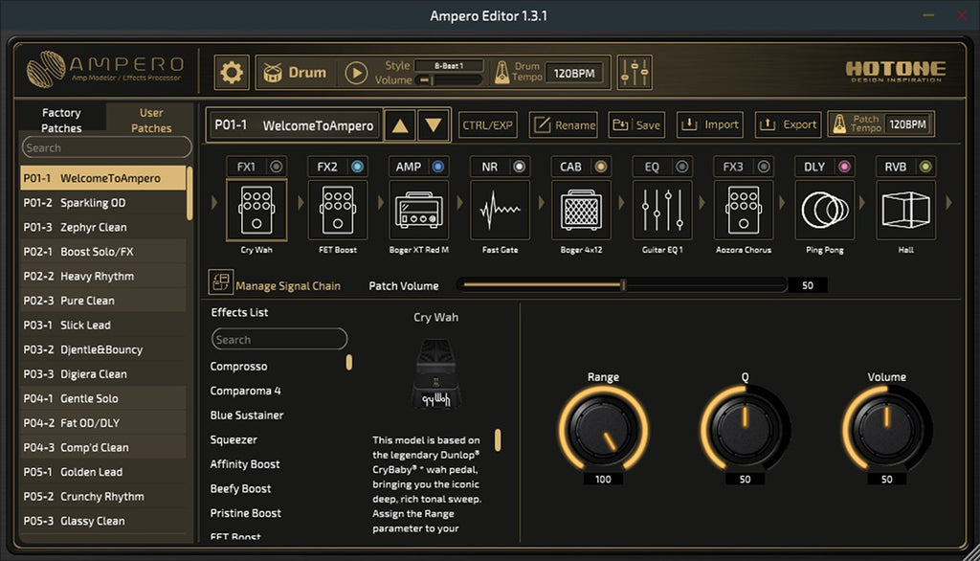Select patch P03-2 Djentle&Bouncy

(103, 349)
